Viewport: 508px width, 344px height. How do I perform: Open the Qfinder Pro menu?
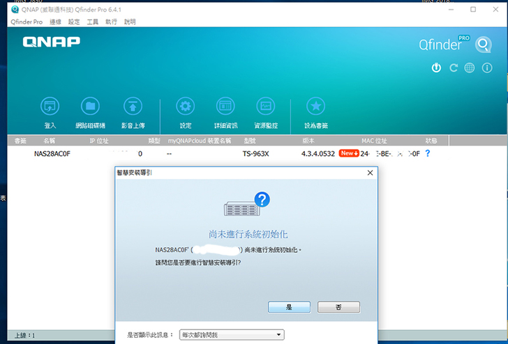[x=27, y=22]
